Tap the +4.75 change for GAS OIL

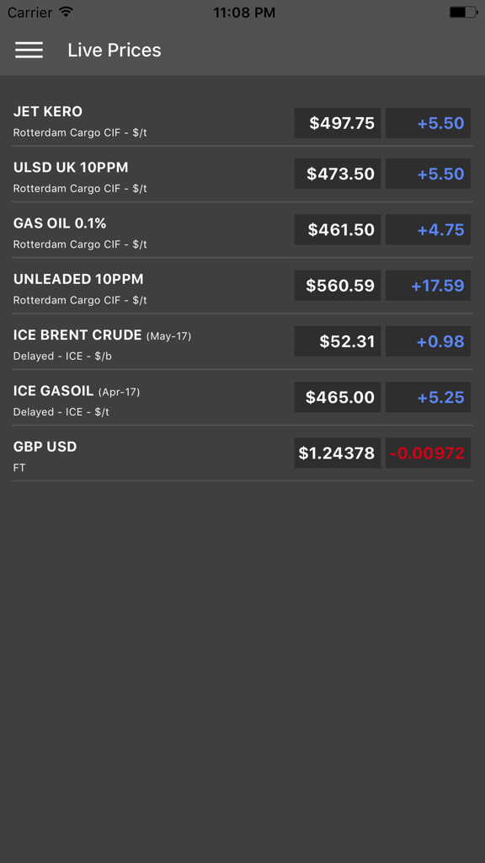click(428, 229)
